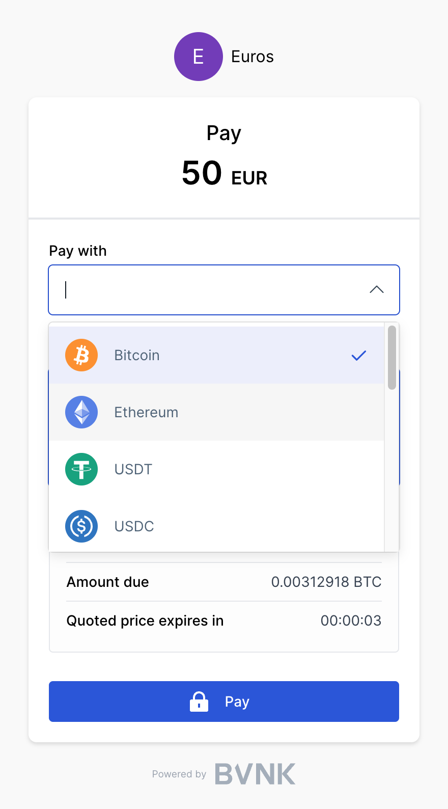This screenshot has height=809, width=448.
Task: Click the BVNK logo
Action: coord(255,773)
